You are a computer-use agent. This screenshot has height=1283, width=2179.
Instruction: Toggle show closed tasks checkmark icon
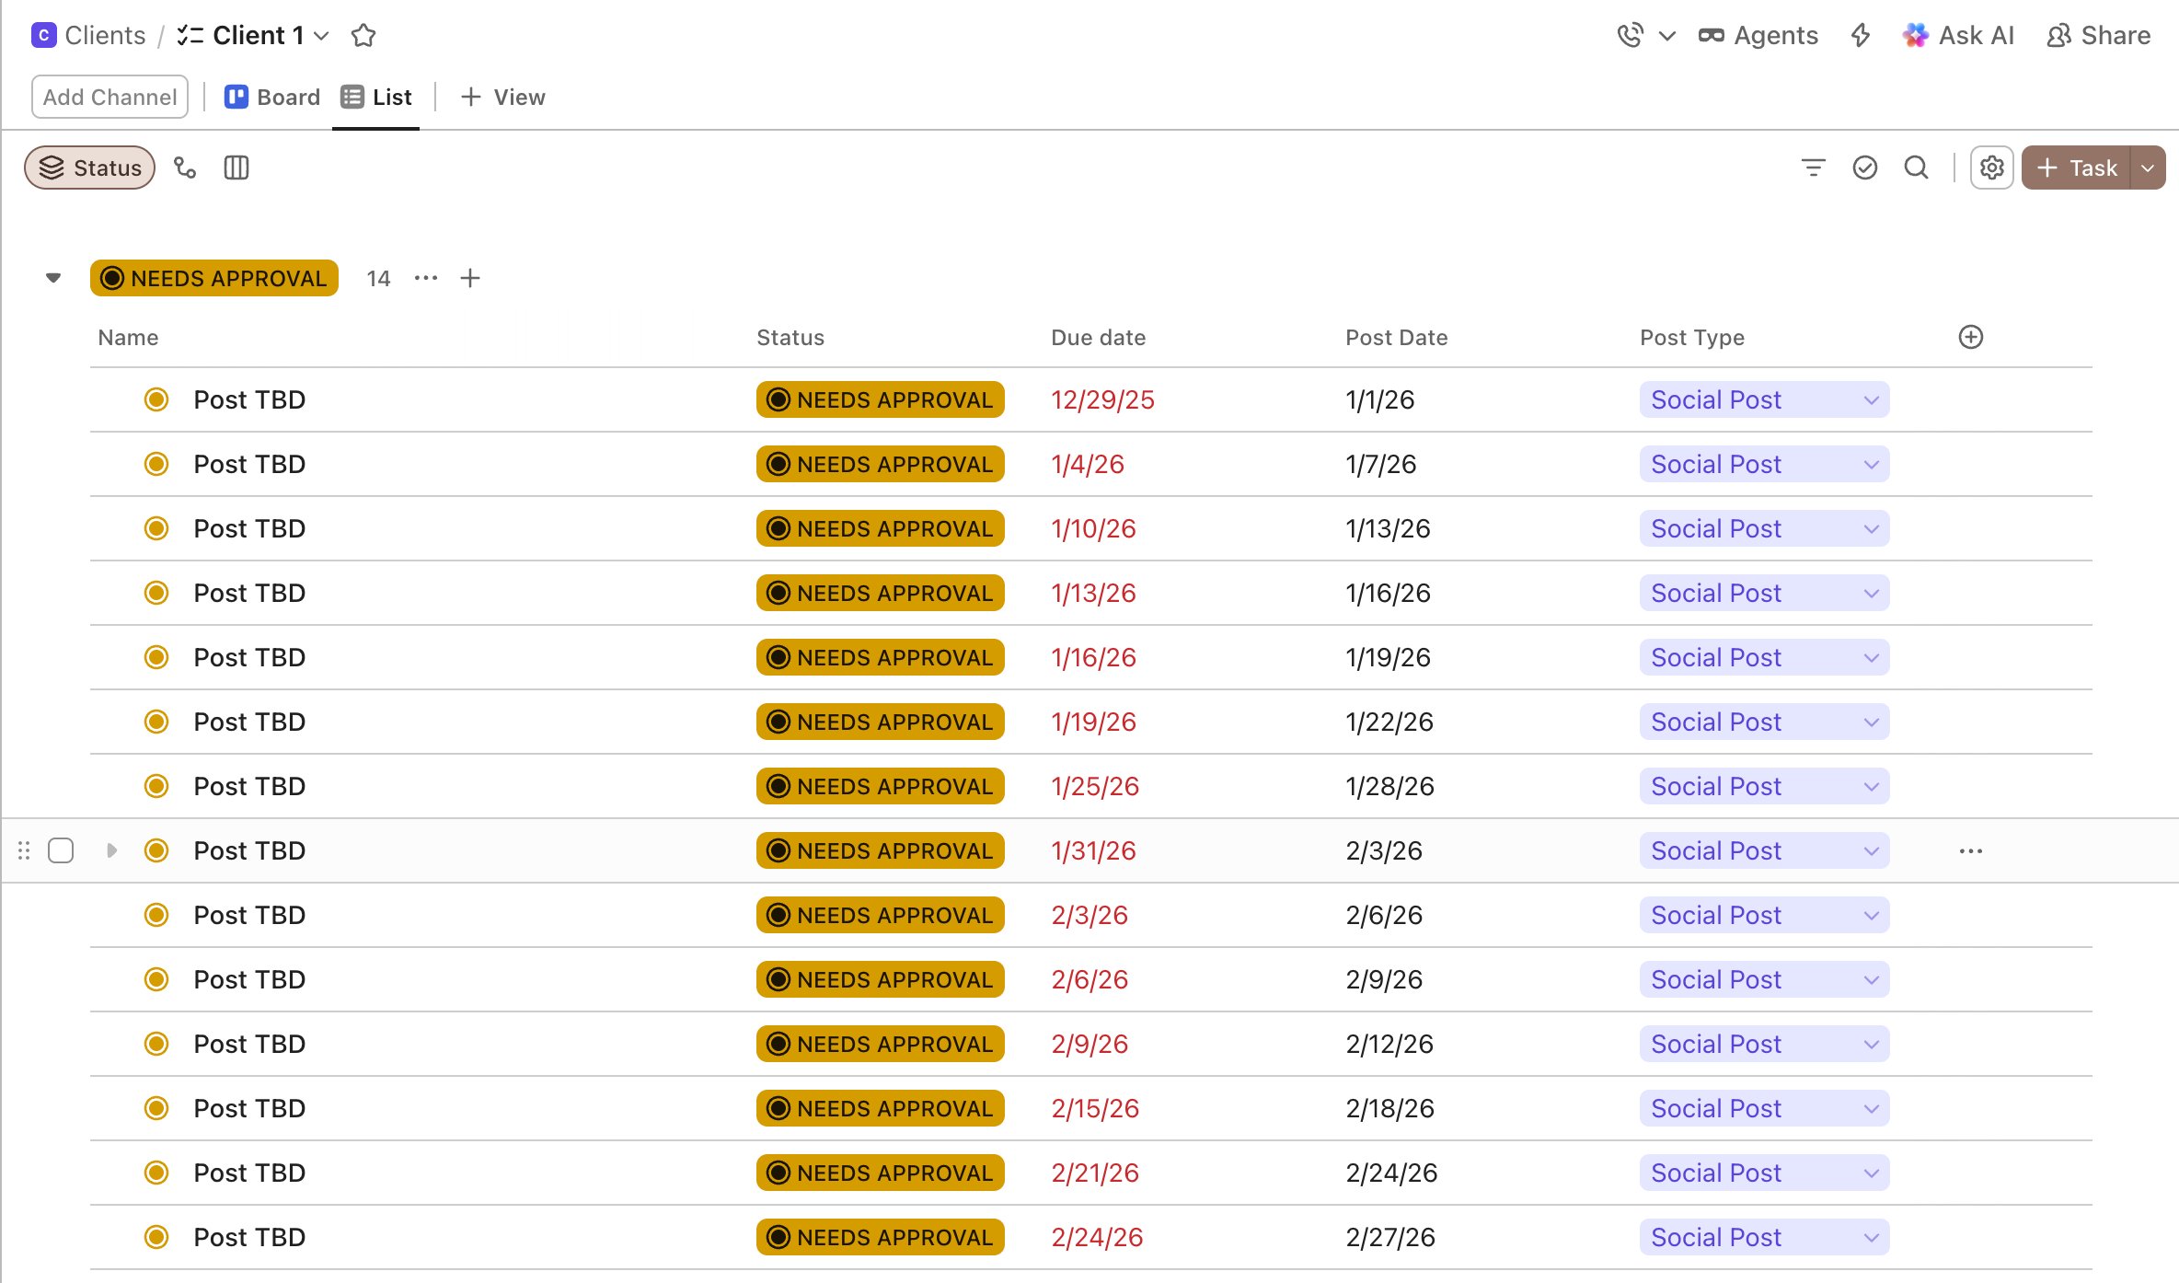click(x=1865, y=168)
